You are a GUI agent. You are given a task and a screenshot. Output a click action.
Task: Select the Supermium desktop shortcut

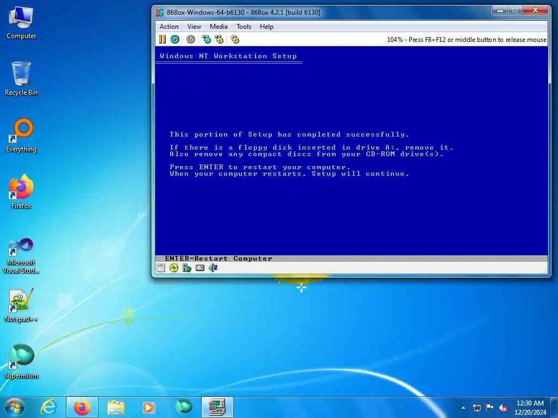[21, 362]
